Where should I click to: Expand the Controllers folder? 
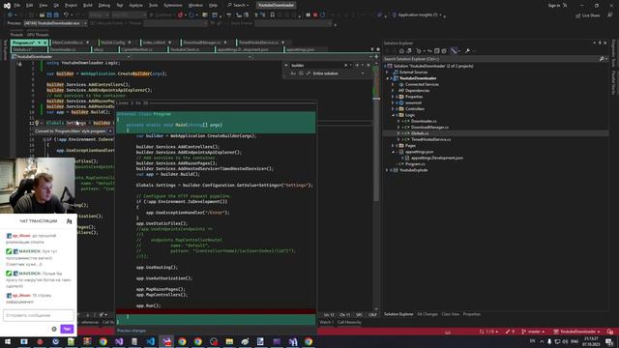click(x=393, y=109)
